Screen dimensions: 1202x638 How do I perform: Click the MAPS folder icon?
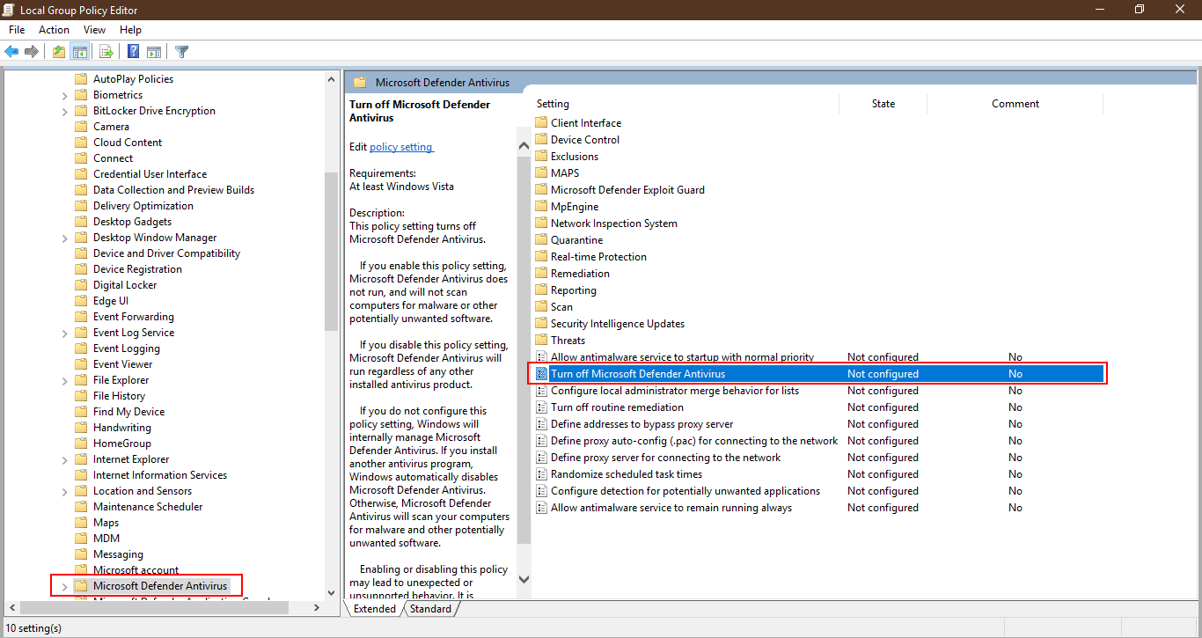pos(542,172)
